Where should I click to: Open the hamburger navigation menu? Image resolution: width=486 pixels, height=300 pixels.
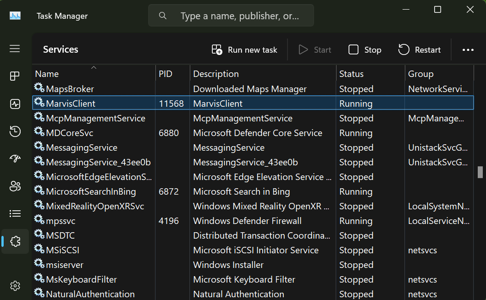[x=15, y=49]
